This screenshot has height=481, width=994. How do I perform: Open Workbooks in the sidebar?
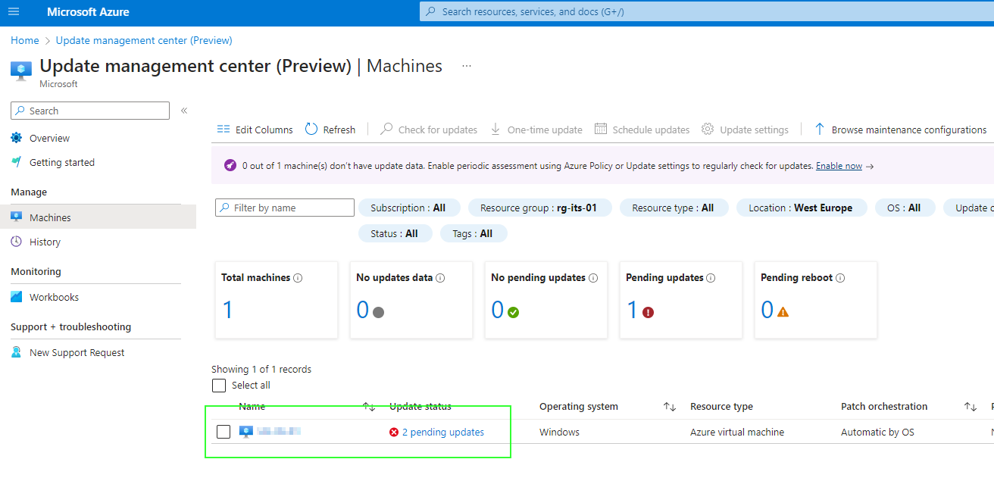coord(54,297)
